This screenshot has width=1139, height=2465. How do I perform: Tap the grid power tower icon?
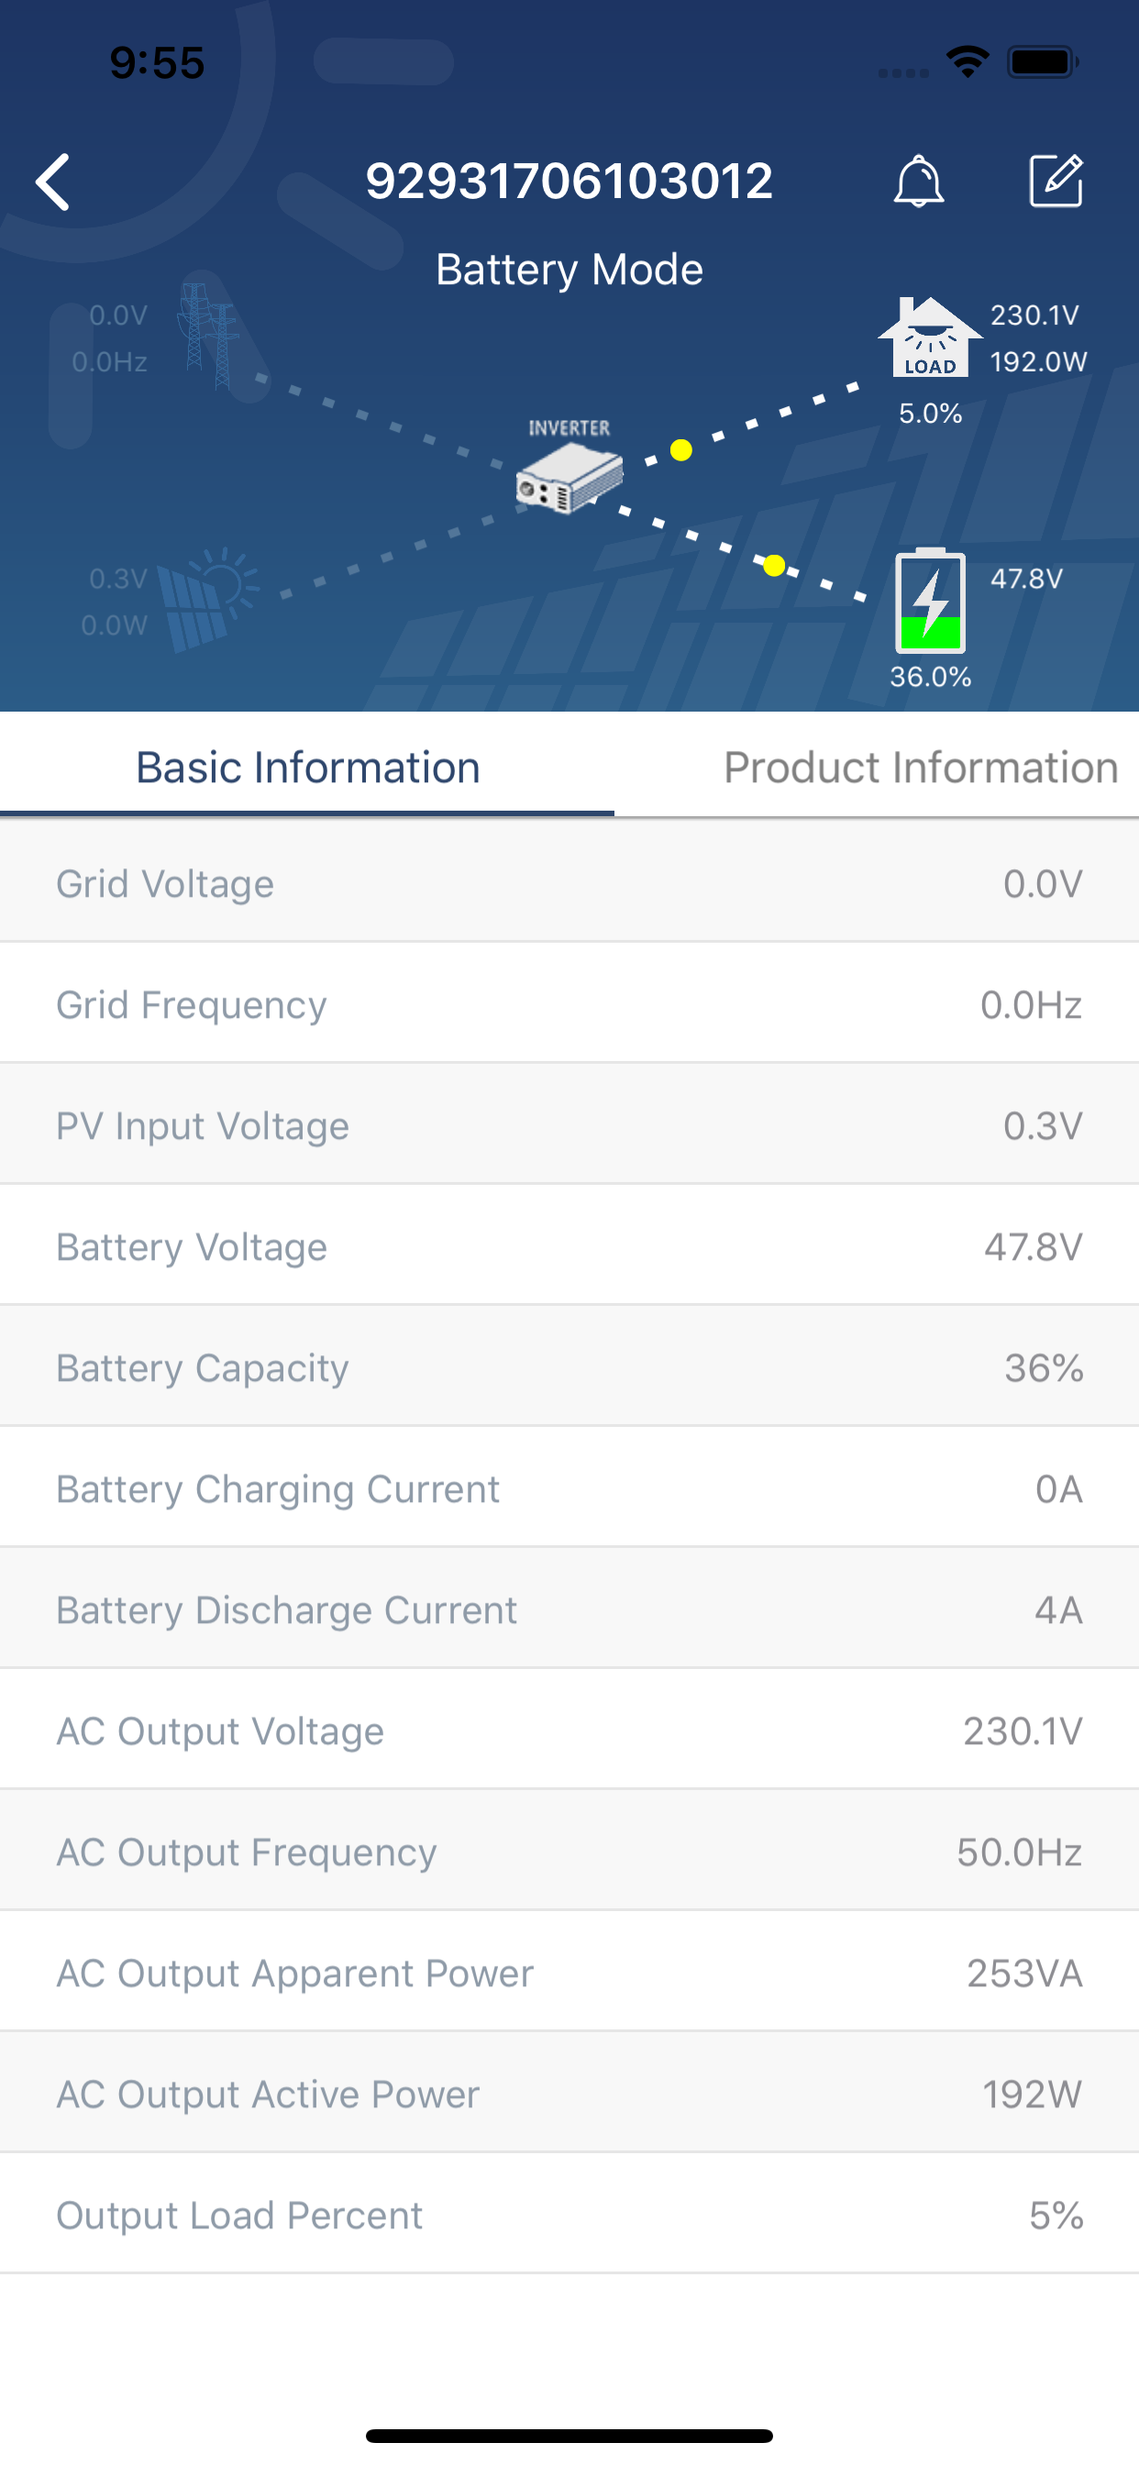point(207,335)
